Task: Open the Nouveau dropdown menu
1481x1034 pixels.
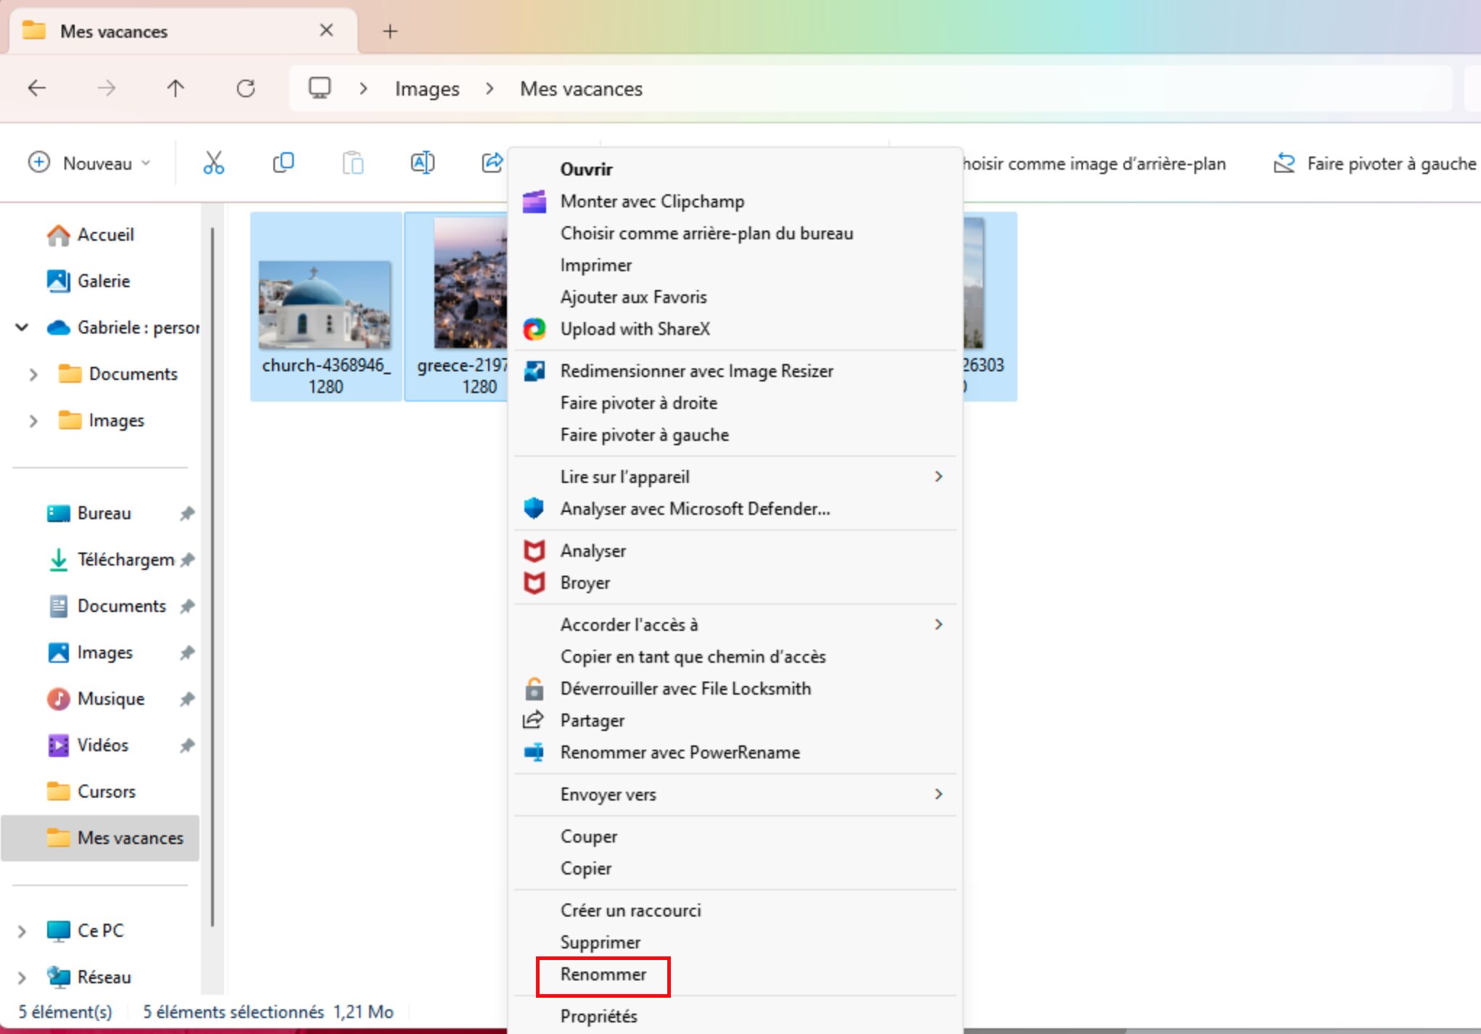Action: point(90,163)
